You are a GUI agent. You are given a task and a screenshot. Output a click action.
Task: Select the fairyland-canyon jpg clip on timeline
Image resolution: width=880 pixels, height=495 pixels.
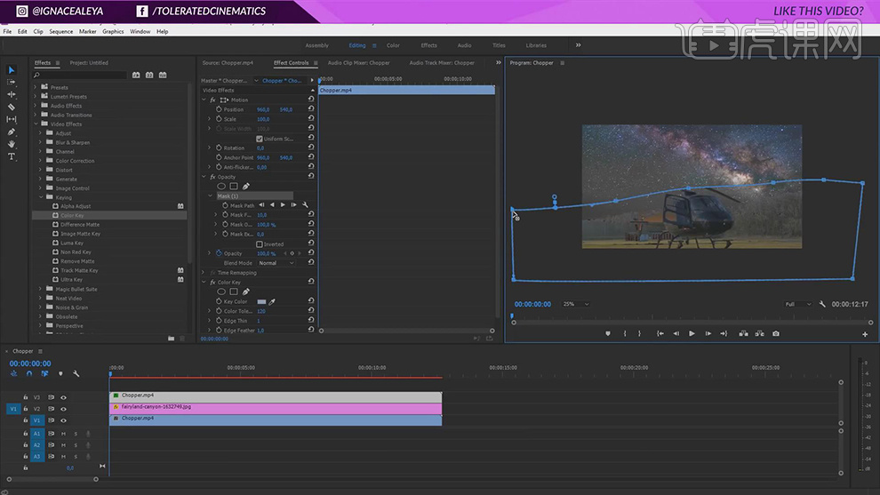pos(275,407)
